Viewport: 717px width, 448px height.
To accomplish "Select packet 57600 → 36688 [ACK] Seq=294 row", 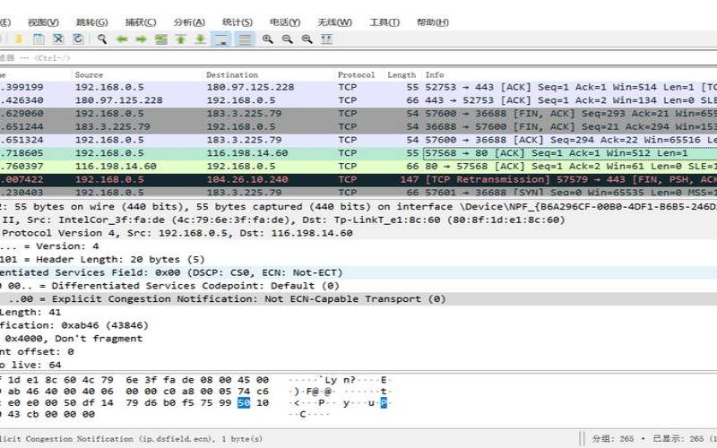I will [358, 140].
